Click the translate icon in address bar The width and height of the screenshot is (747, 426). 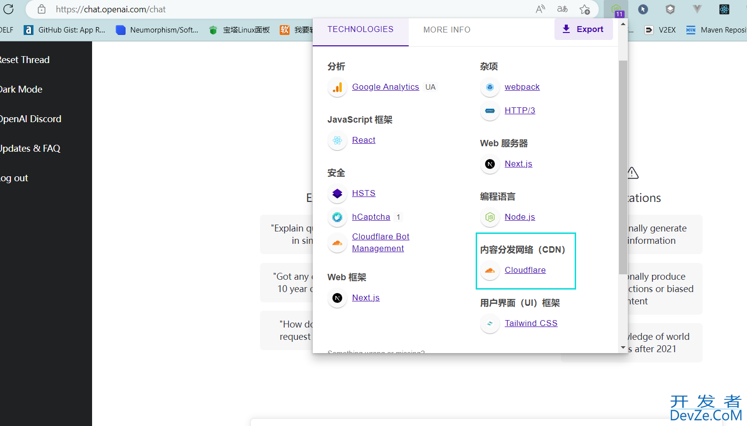(x=562, y=9)
